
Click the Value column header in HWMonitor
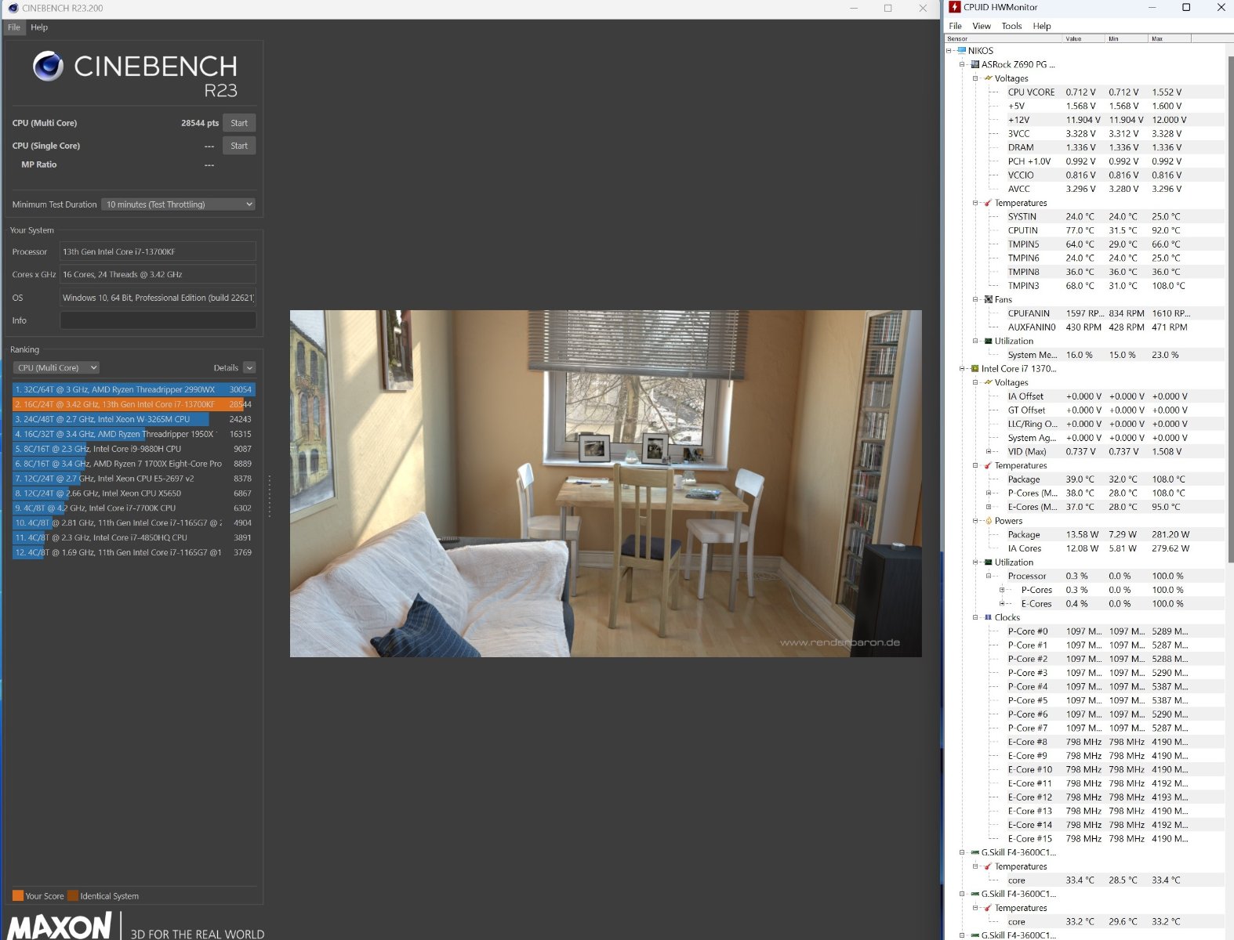(1083, 38)
